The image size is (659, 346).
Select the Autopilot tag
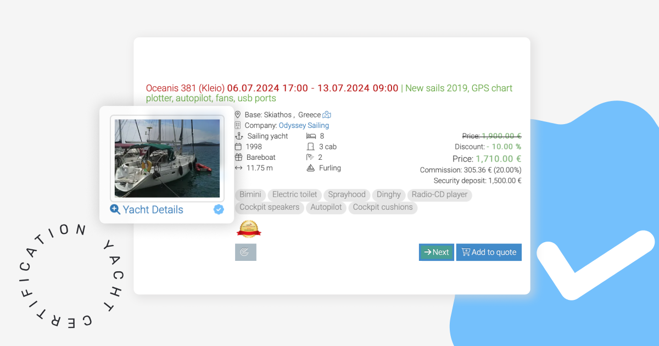[326, 207]
